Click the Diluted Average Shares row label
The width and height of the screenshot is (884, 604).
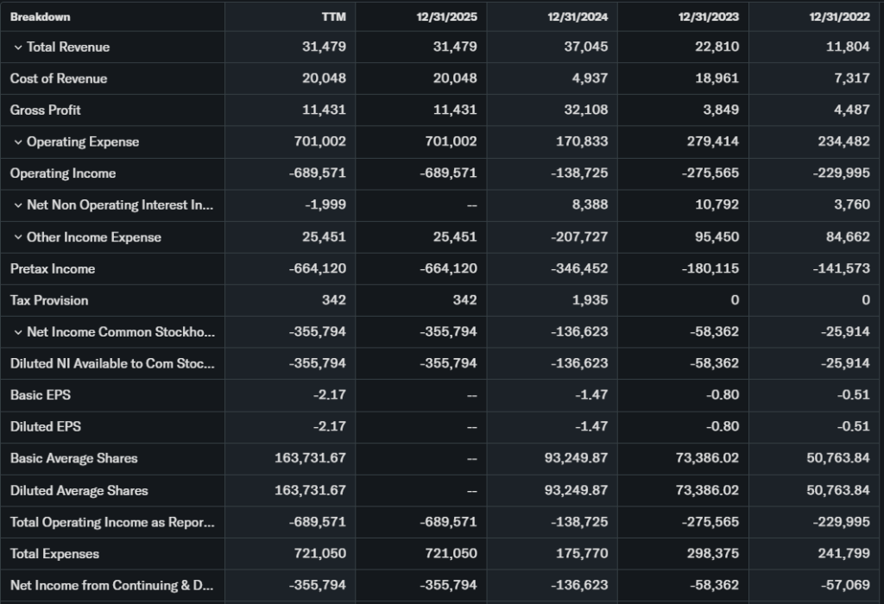click(x=79, y=490)
